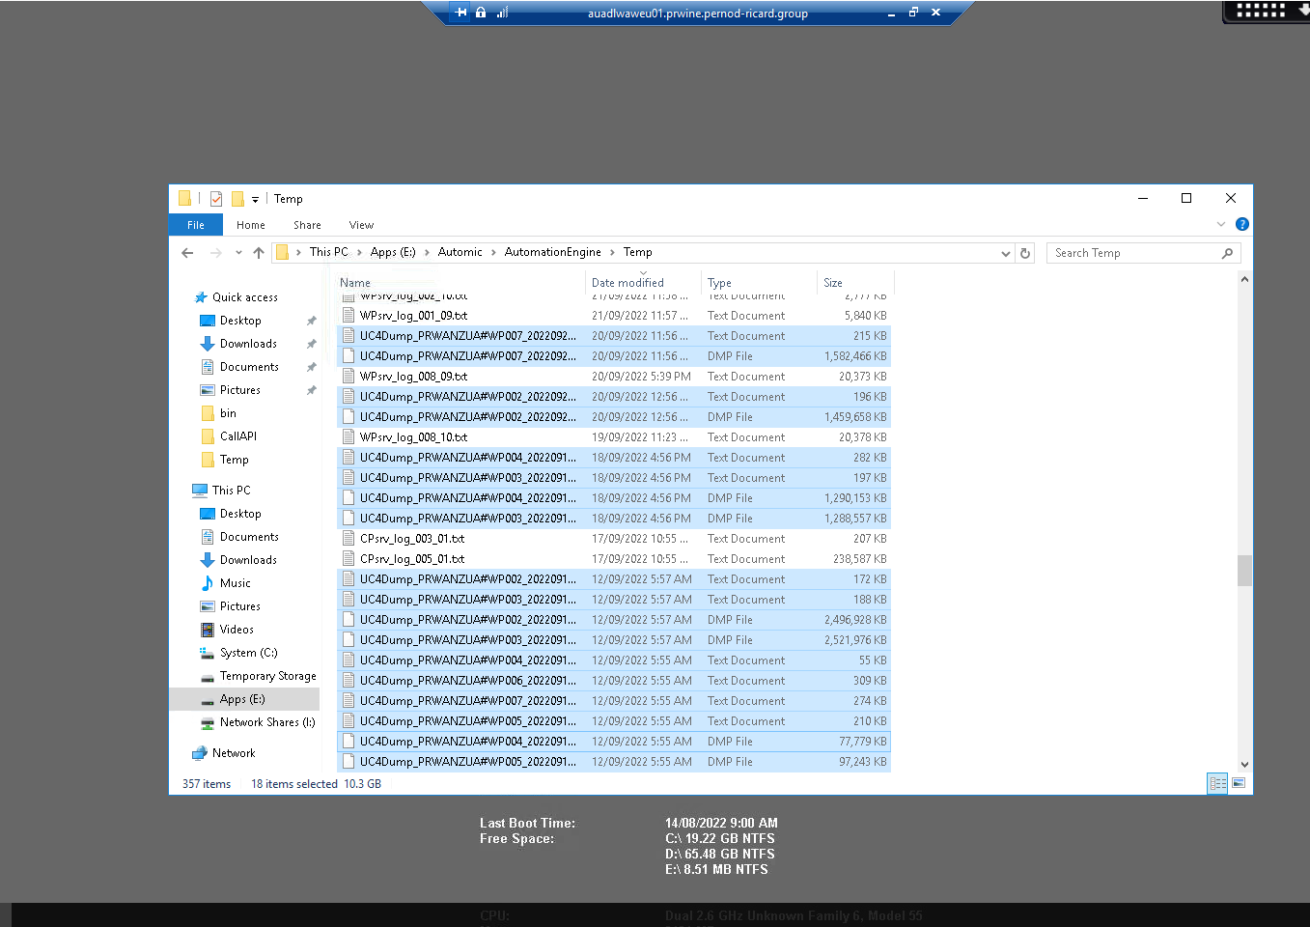Navigate back using the back arrow
Viewport: 1310px width, 927px height.
point(187,252)
